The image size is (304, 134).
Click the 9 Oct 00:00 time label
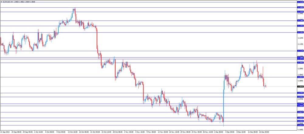[61, 132]
